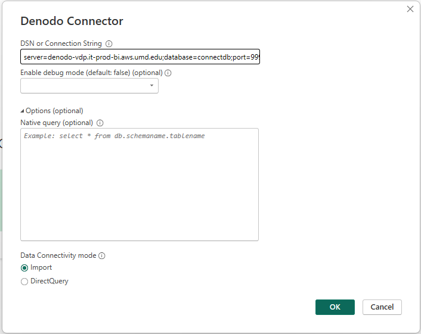Click into the DSN or Connection String field
The width and height of the screenshot is (421, 334).
(140, 57)
